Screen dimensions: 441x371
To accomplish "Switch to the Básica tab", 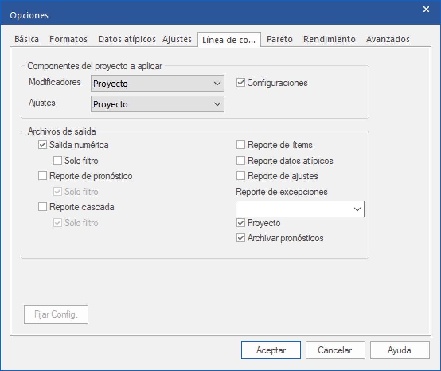I will click(x=27, y=39).
